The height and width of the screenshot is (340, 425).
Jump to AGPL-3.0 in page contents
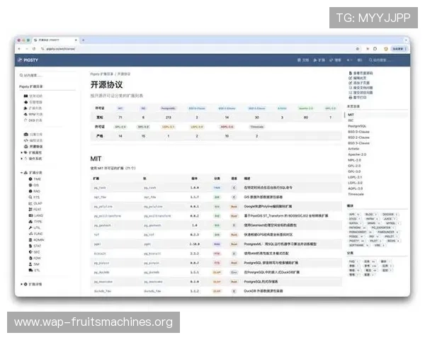point(355,188)
